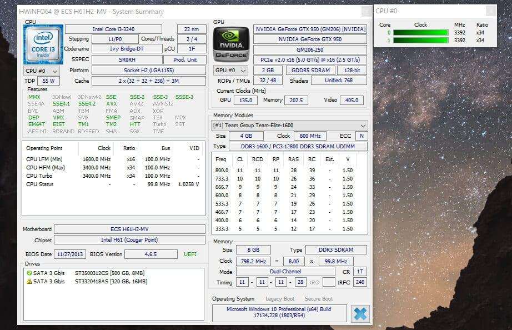The height and width of the screenshot is (330, 512).
Task: Click the SSE4.2 feature flag
Action: [x=87, y=103]
